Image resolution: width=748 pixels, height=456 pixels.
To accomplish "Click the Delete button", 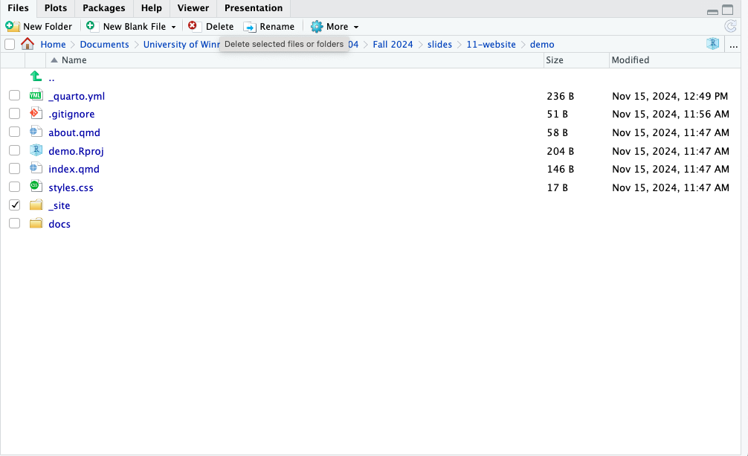I will tap(211, 27).
